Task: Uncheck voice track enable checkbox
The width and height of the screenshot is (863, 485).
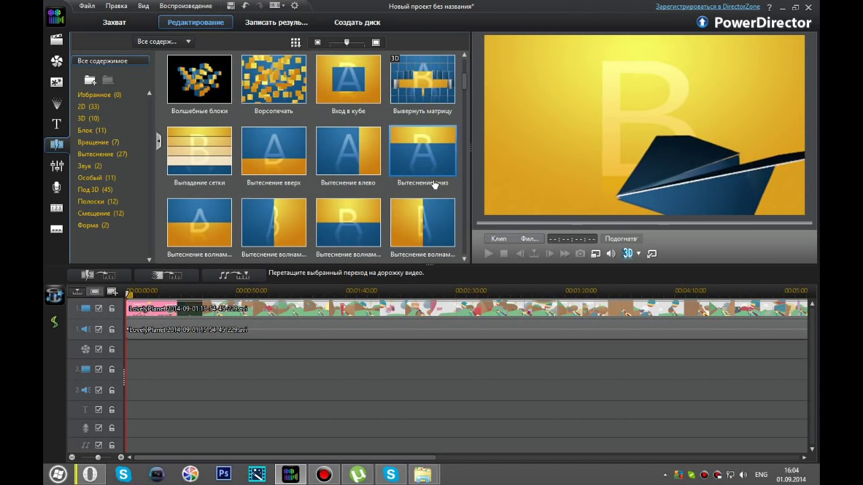Action: pos(98,428)
